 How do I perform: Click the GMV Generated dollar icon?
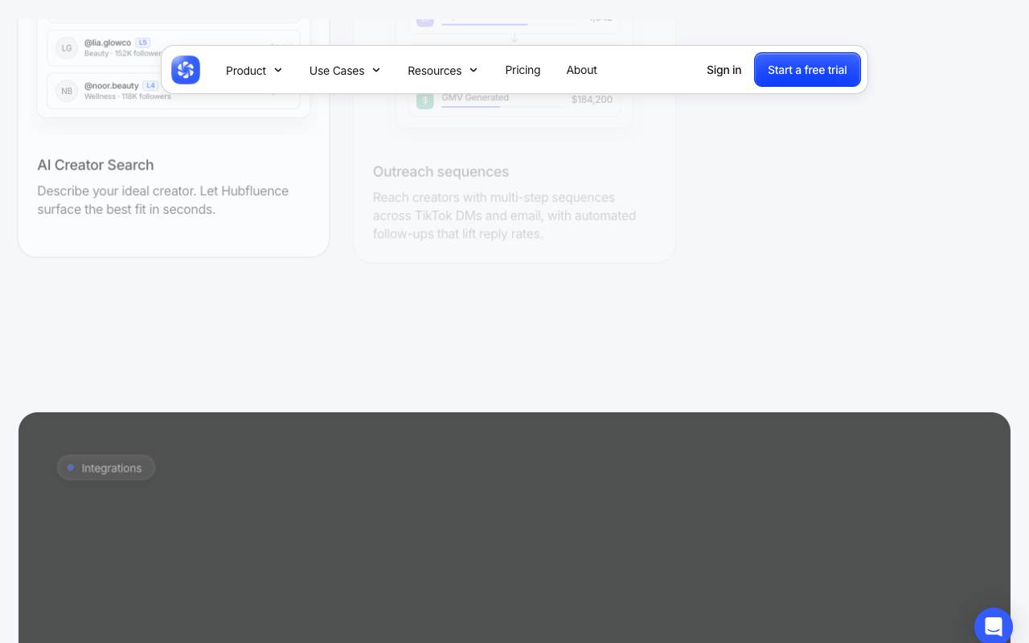pos(424,100)
